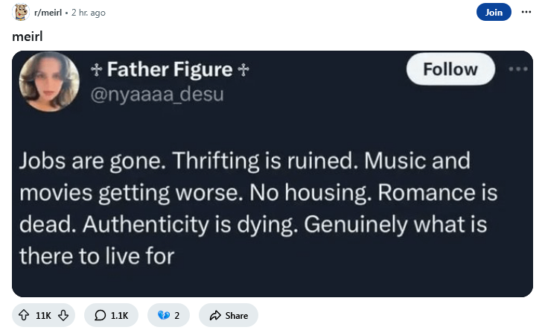Join the r/meirl community
This screenshot has width=545, height=330.
pyautogui.click(x=494, y=12)
